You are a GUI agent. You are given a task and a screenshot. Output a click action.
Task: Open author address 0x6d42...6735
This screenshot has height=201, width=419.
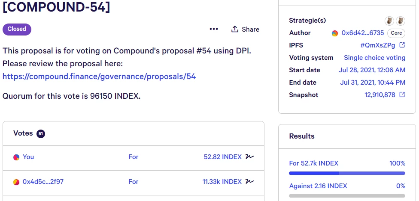tap(363, 33)
